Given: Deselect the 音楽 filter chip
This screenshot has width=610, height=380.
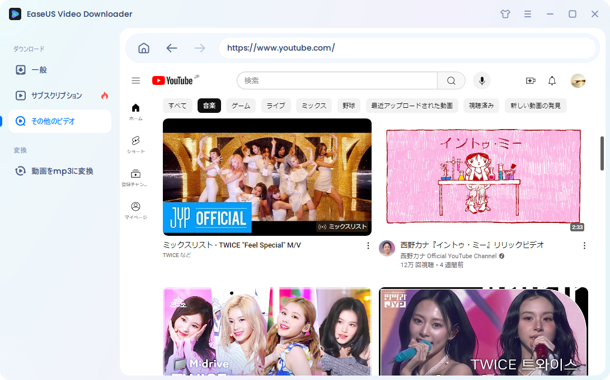Looking at the screenshot, I should pyautogui.click(x=209, y=105).
